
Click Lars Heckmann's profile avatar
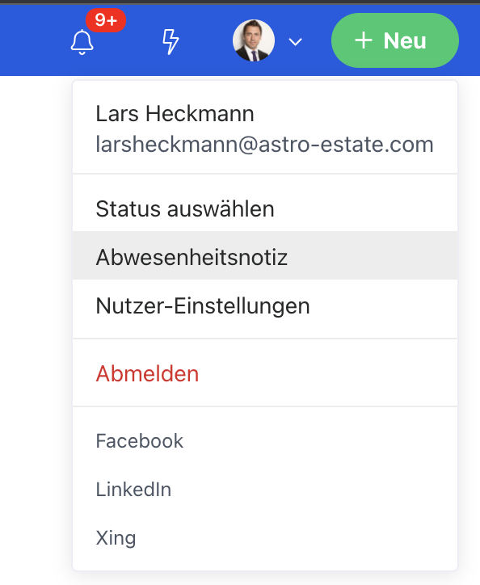click(x=254, y=40)
